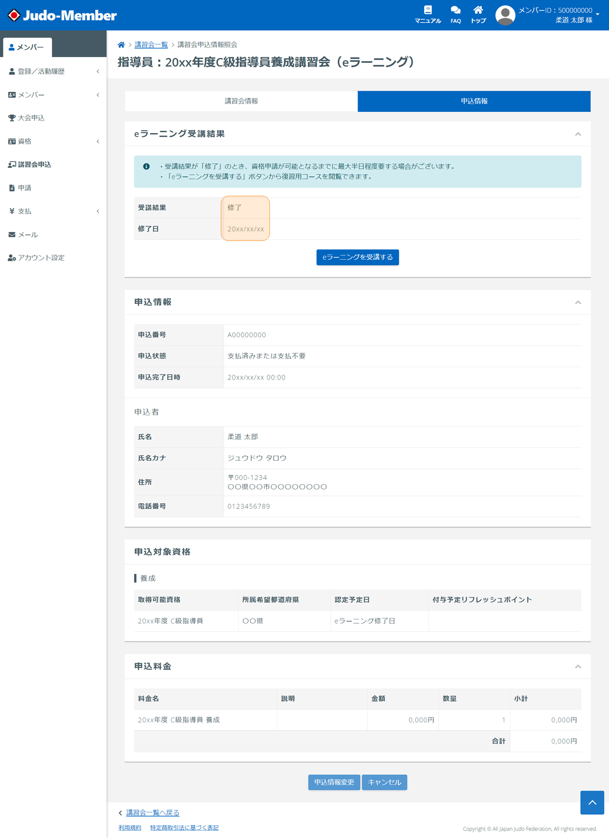Click the user avatar profile picture

point(505,15)
